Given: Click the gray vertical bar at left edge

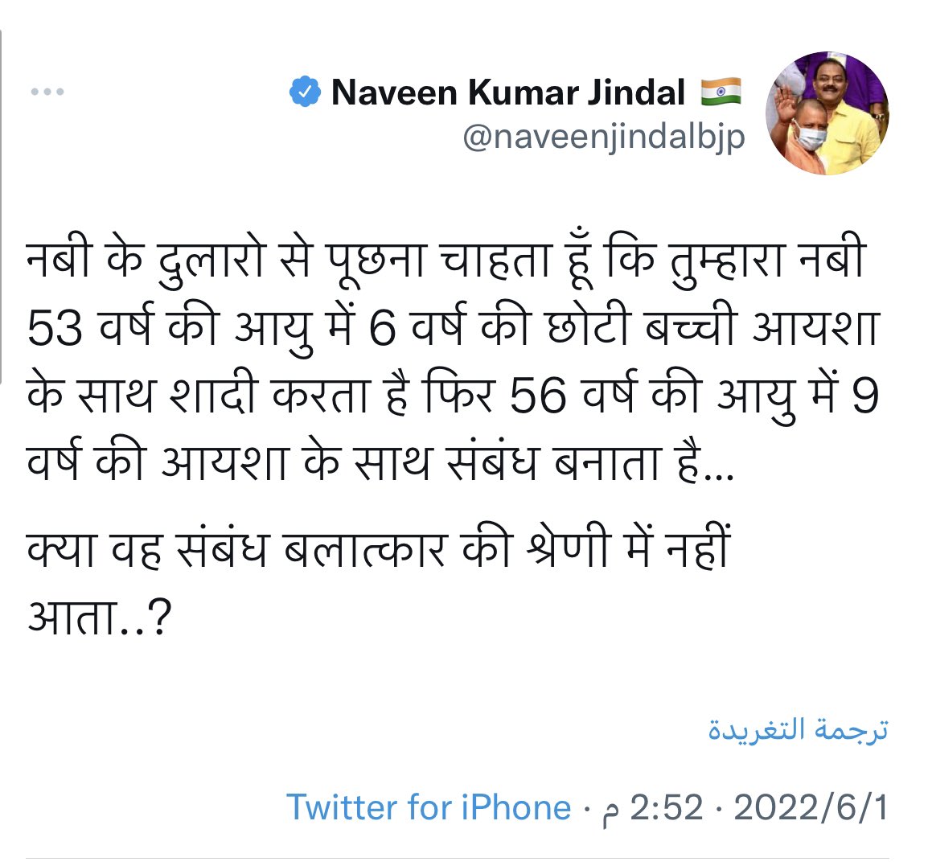Looking at the screenshot, I should point(2,206).
